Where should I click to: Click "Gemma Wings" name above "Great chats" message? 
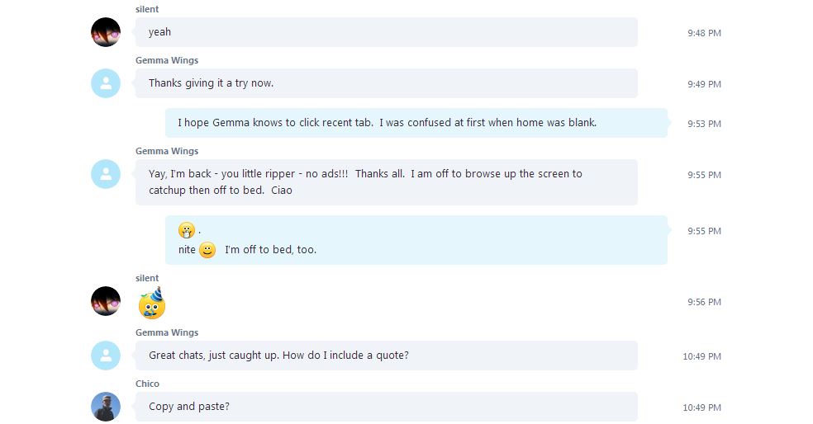point(167,332)
